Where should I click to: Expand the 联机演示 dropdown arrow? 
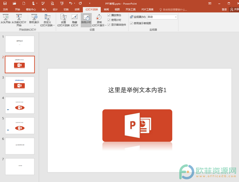[35, 25]
